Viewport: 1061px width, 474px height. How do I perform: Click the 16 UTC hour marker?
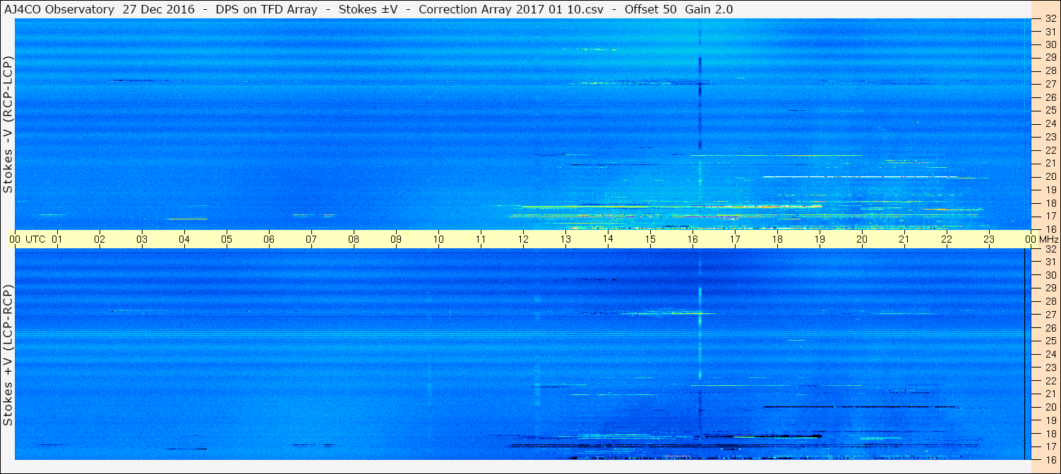(693, 239)
